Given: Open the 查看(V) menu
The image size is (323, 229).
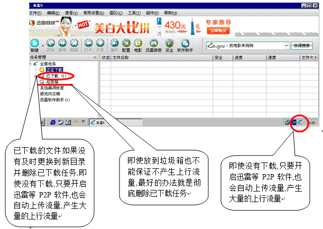Looking at the screenshot, I should pyautogui.click(x=71, y=13).
